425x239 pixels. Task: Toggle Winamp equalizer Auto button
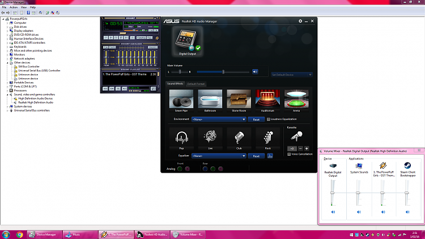click(x=112, y=47)
